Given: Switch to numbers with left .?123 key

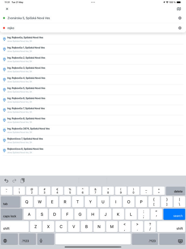Looking at the screenshot, I should point(27,239).
